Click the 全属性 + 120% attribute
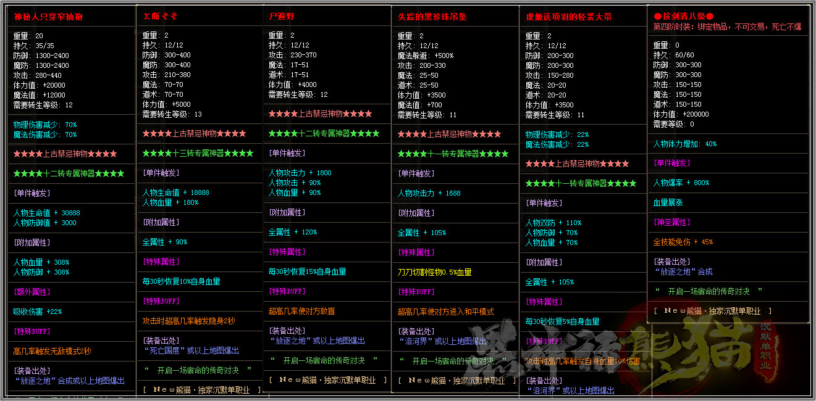The width and height of the screenshot is (816, 401). tap(292, 232)
